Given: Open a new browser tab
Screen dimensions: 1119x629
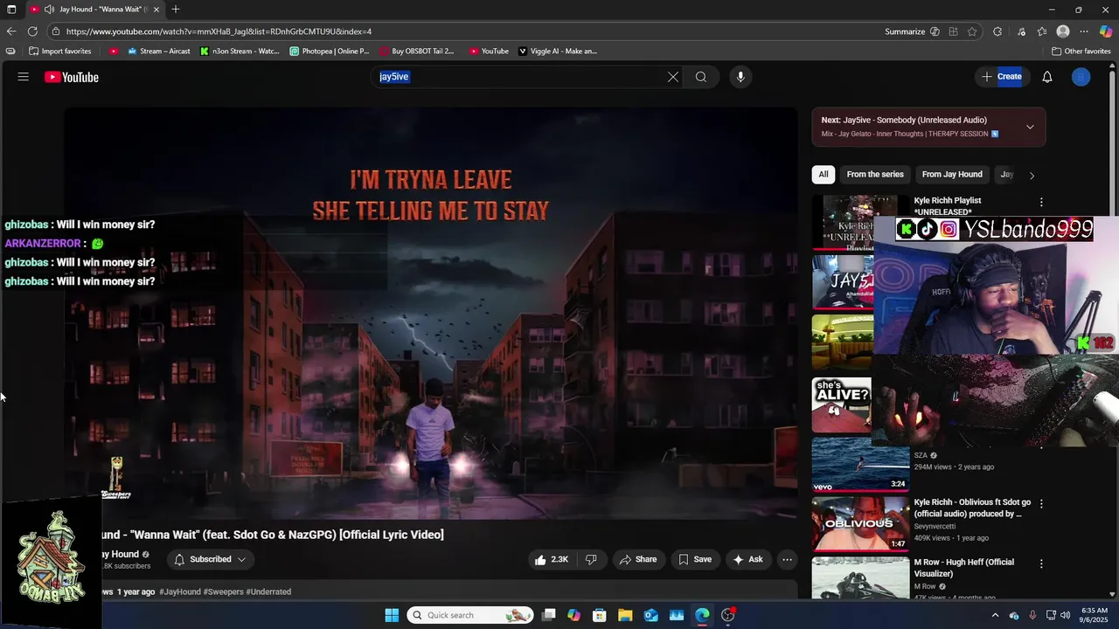Looking at the screenshot, I should (x=176, y=10).
